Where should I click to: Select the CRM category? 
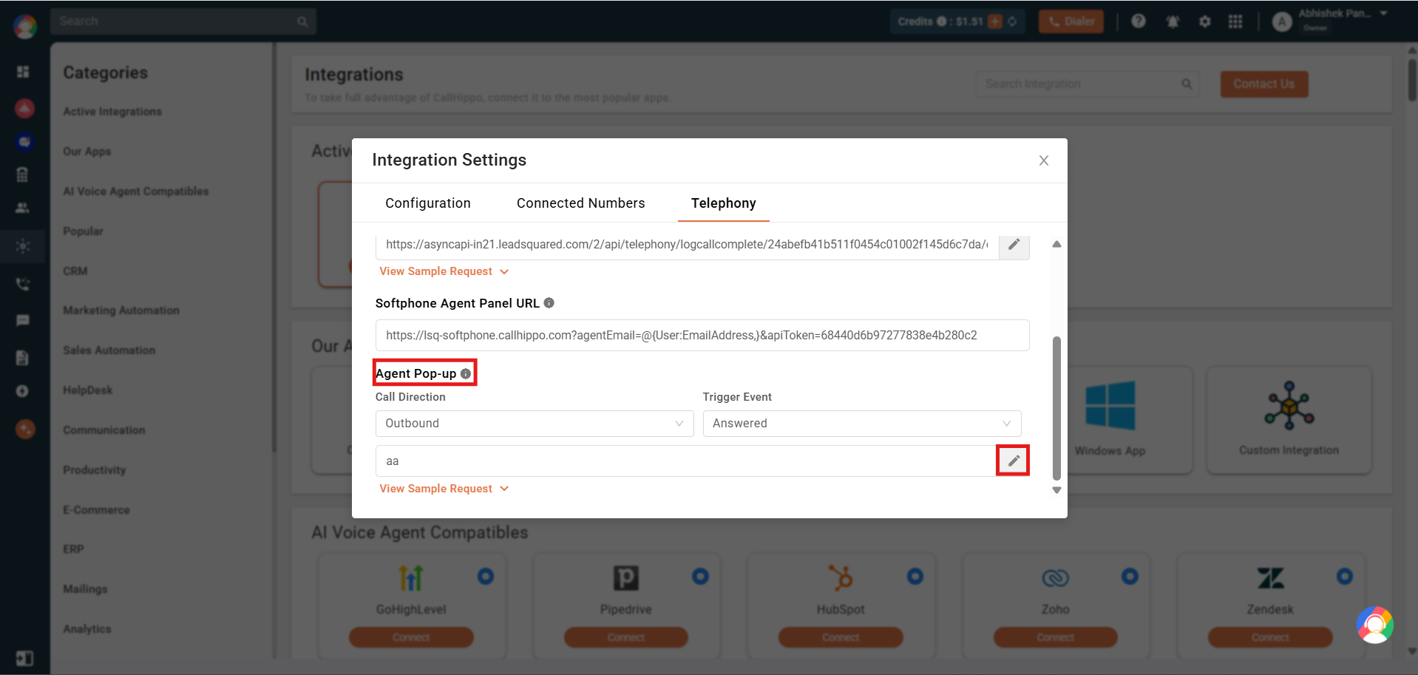point(75,271)
